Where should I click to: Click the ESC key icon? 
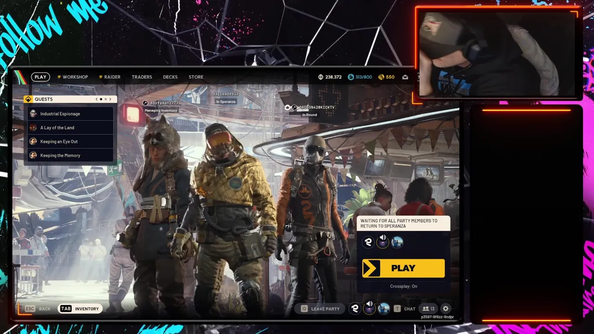pos(30,308)
